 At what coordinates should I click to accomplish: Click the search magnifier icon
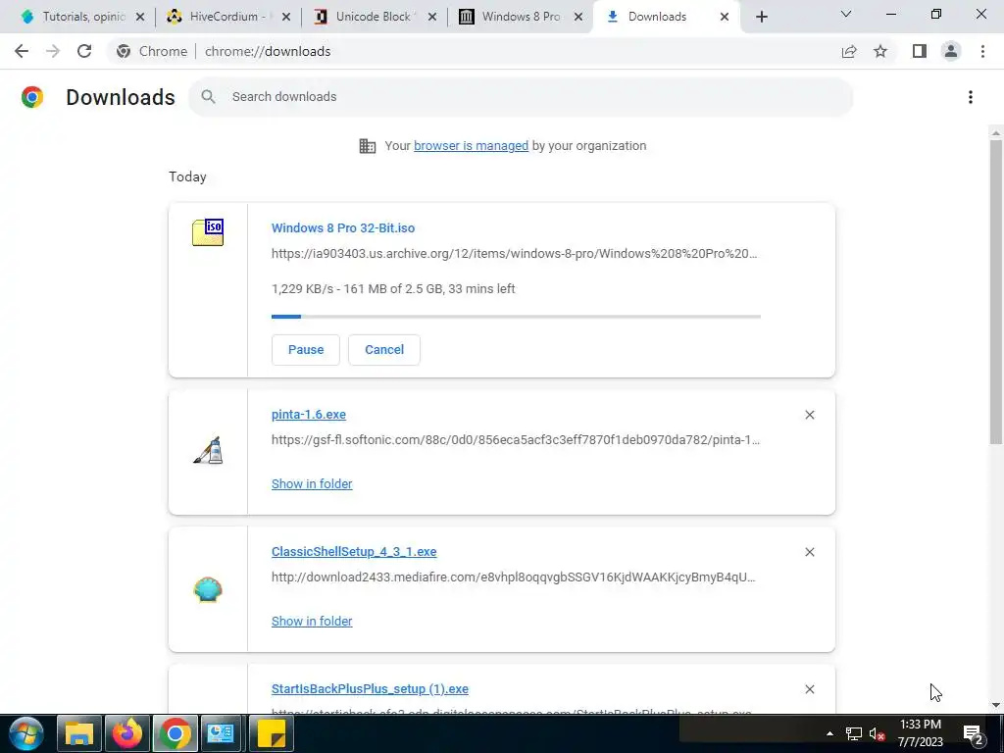tap(208, 97)
